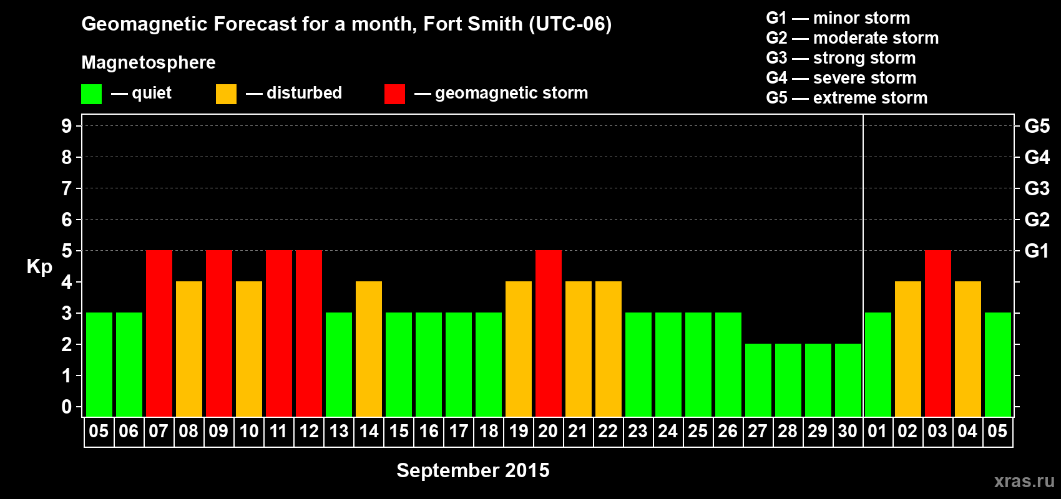The height and width of the screenshot is (499, 1061).
Task: Click the G4 label on right axis
Action: coord(1037,157)
